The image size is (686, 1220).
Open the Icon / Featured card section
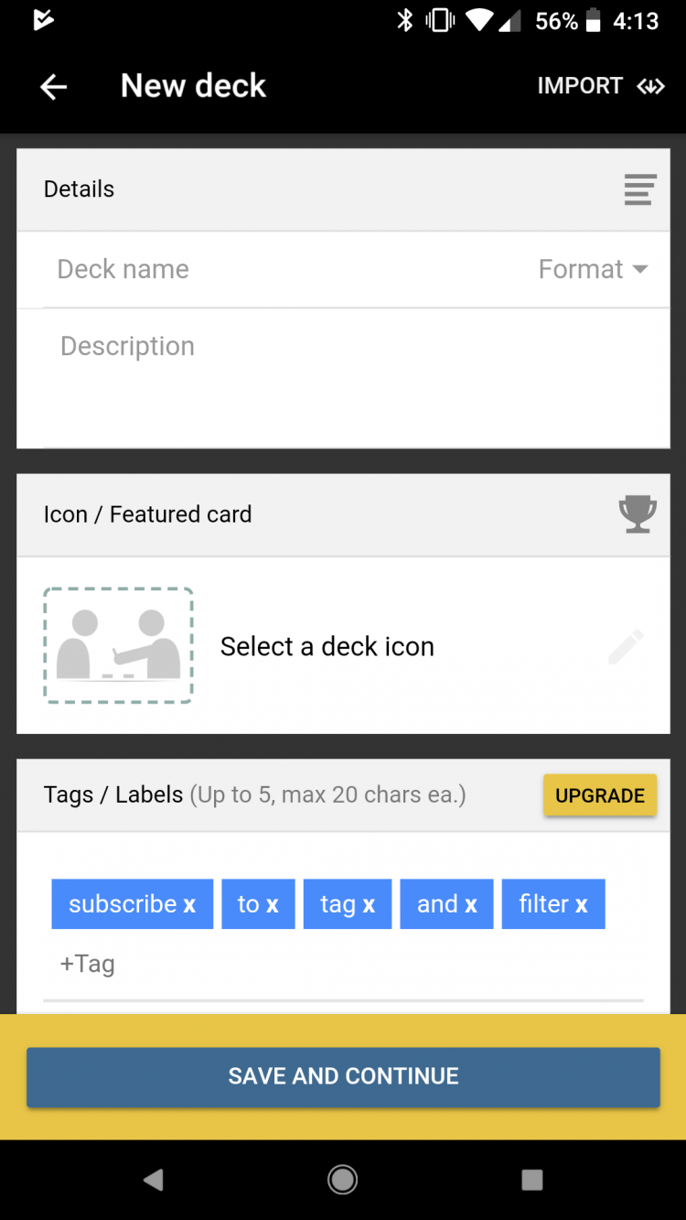(x=147, y=514)
